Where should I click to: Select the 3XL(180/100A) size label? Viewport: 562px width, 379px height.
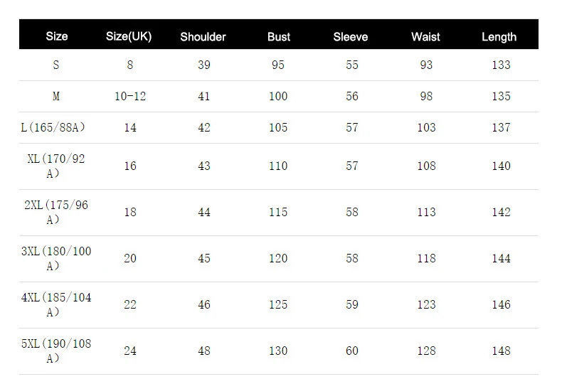pyautogui.click(x=55, y=259)
